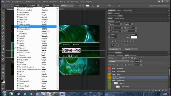The width and height of the screenshot is (171, 96).
Task: Switch to the Абзац tab
Action: [x=118, y=21]
